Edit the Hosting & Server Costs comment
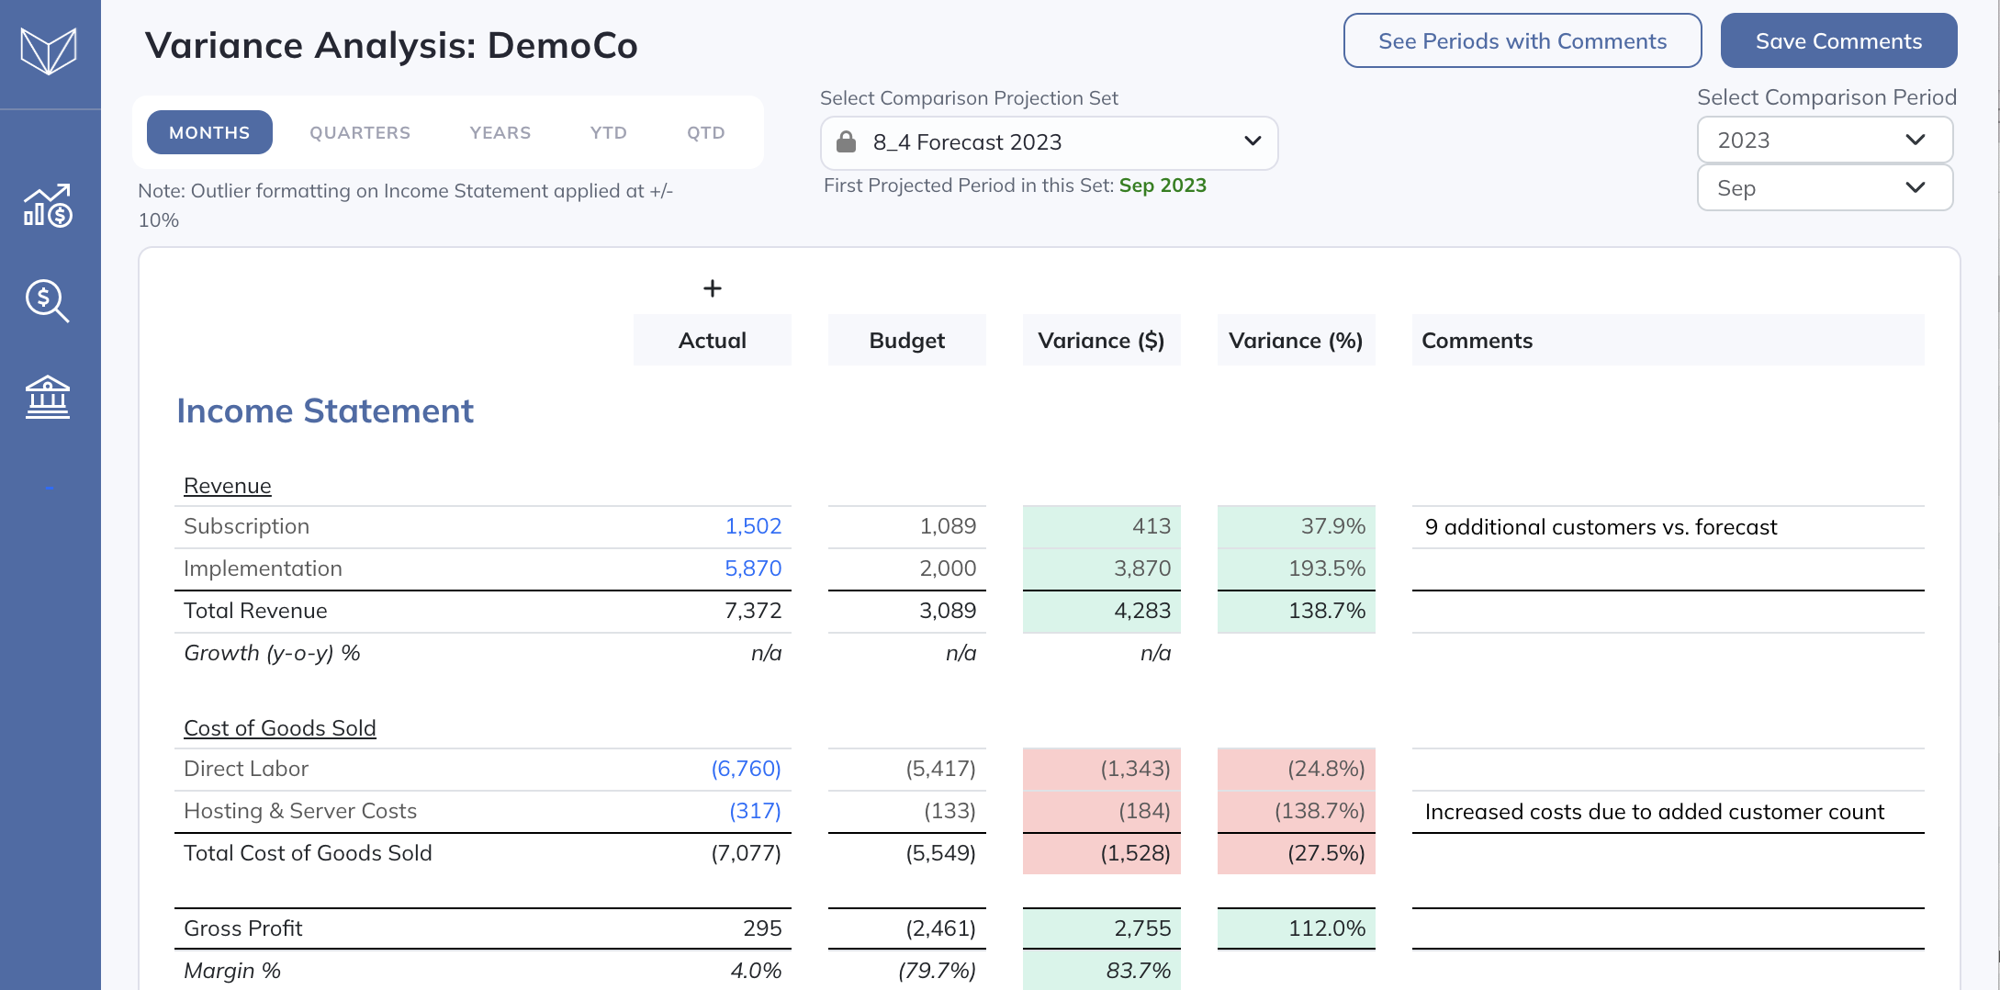This screenshot has width=2000, height=990. pos(1667,812)
